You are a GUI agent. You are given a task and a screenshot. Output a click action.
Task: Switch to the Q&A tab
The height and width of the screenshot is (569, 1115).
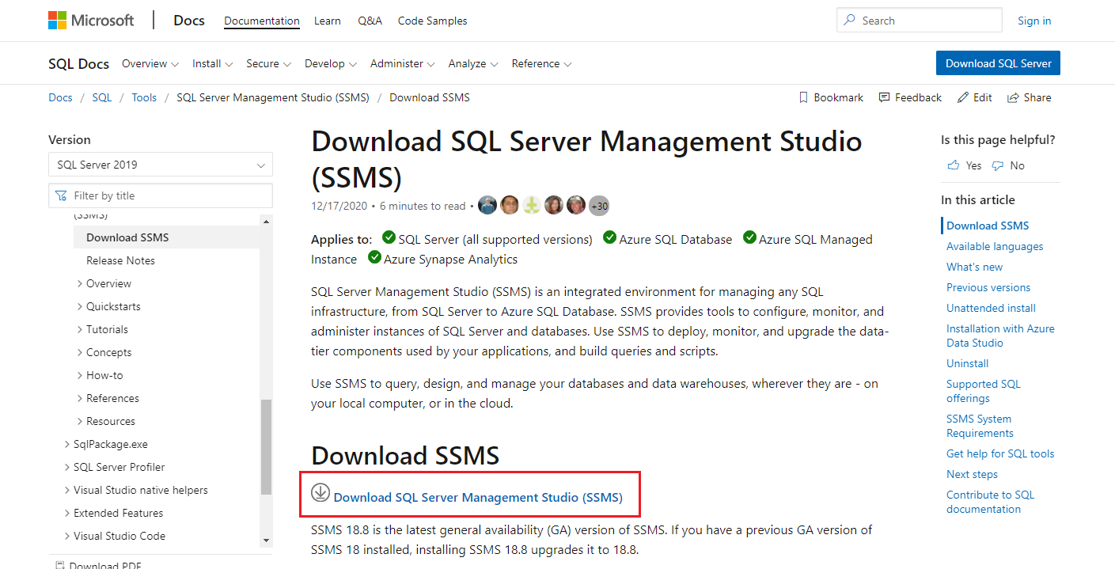coord(370,21)
